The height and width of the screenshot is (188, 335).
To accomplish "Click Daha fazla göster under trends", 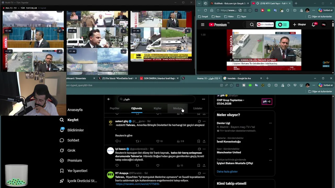I will click(227, 172).
